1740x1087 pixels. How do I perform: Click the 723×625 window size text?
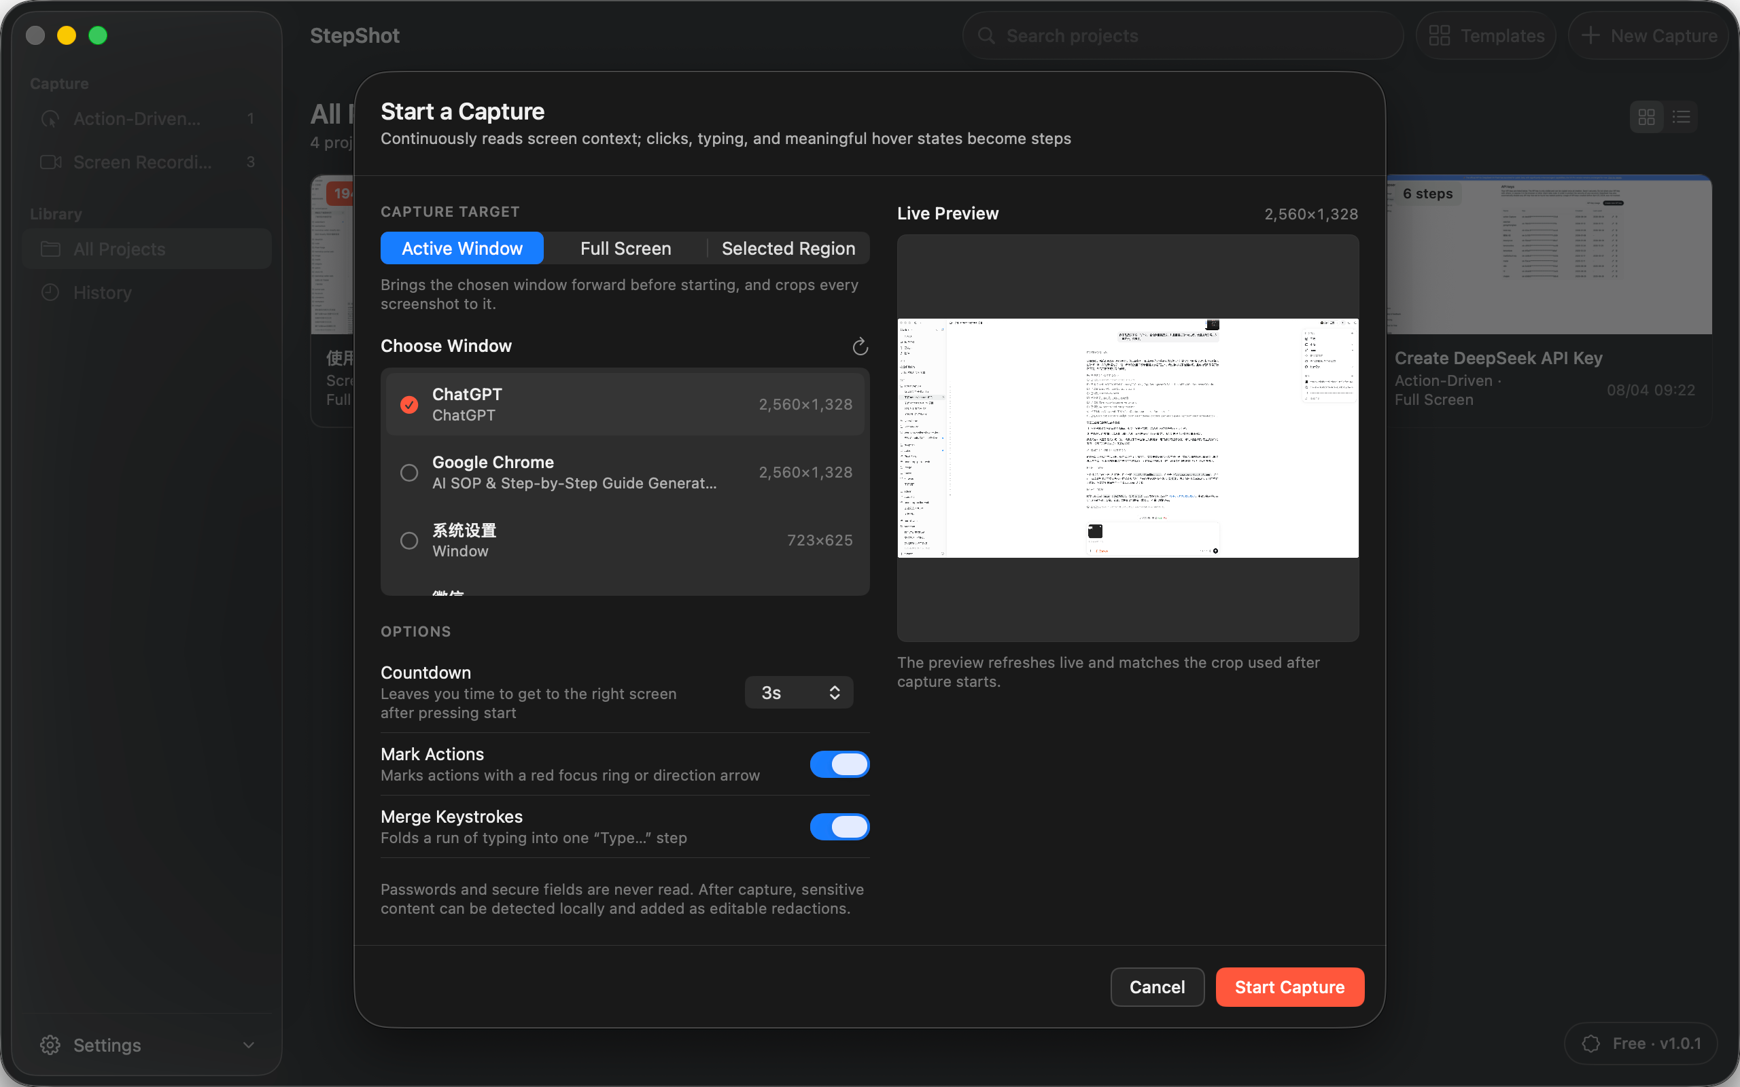click(x=820, y=541)
